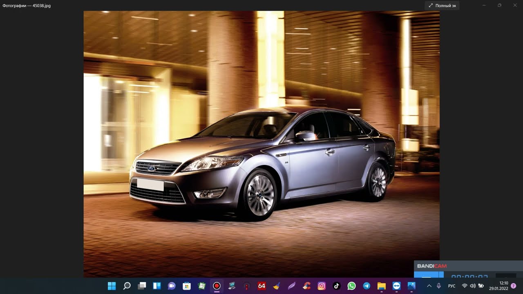Viewport: 523px width, 294px height.
Task: Restore down the Photos window
Action: pyautogui.click(x=499, y=5)
